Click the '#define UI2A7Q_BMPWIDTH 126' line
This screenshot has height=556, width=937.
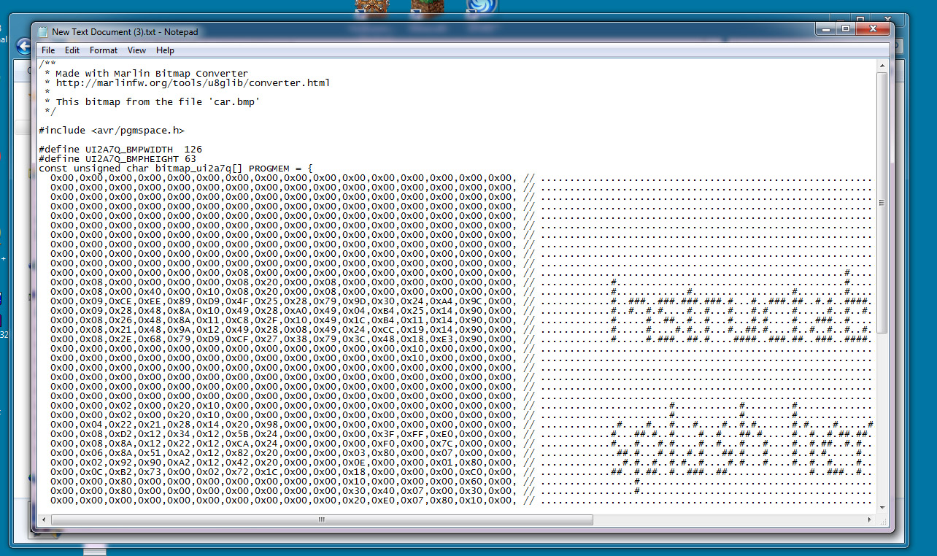(120, 150)
